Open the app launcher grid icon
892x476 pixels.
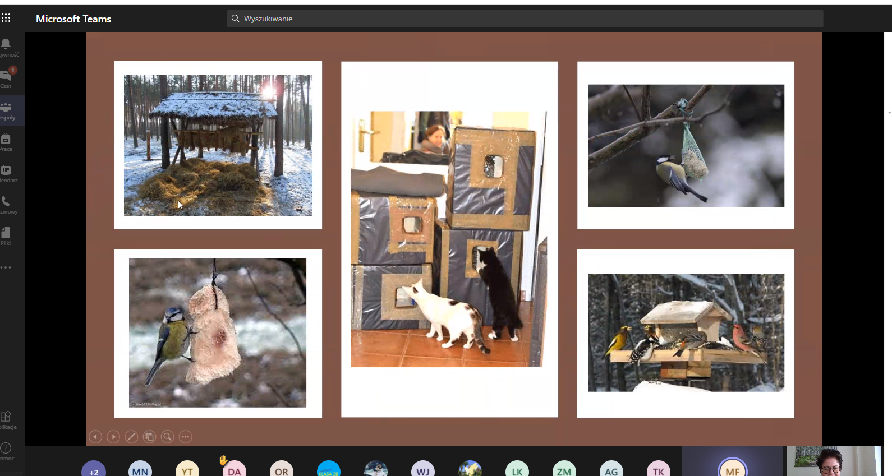pos(6,18)
